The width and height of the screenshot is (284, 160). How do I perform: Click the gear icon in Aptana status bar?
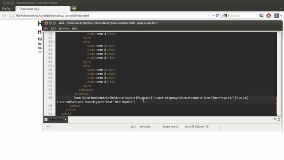pos(132,127)
